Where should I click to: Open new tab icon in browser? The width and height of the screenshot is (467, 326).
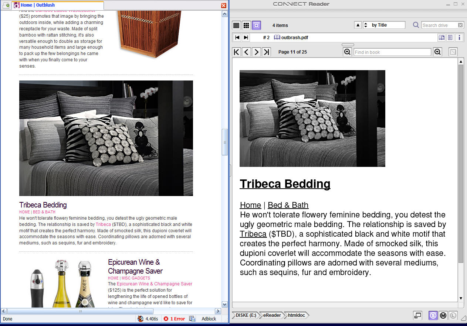6,5
